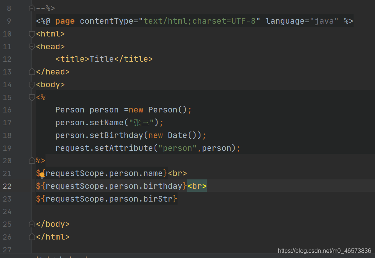Click the opening <html> tag text
This screenshot has width=375, height=258.
pyautogui.click(x=50, y=34)
